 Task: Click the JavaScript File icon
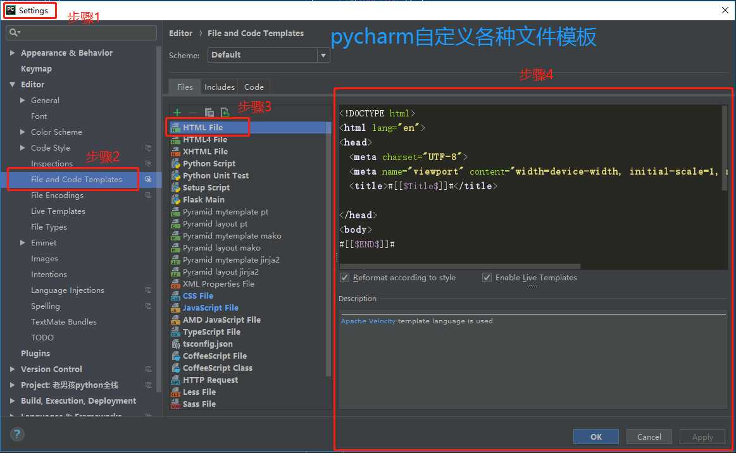tap(175, 308)
